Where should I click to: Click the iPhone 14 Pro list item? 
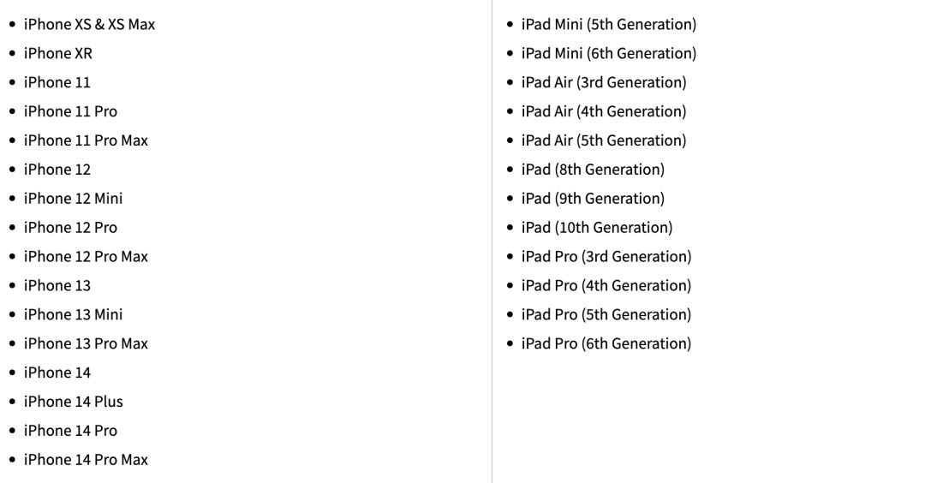(70, 431)
